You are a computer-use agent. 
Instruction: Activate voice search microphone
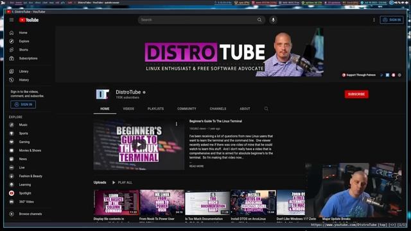click(273, 20)
